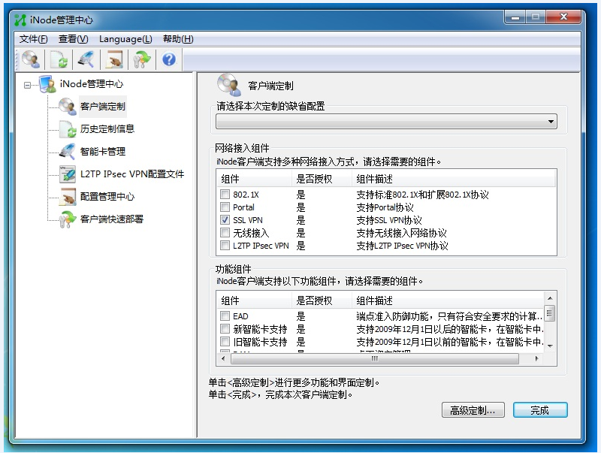Collapse the iNode管理中心 tree root node

(x=27, y=85)
